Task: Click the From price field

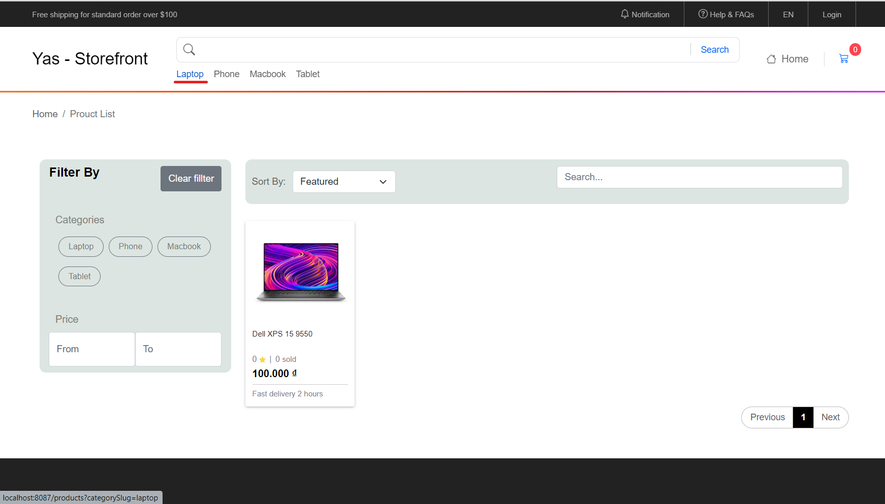Action: (91, 349)
